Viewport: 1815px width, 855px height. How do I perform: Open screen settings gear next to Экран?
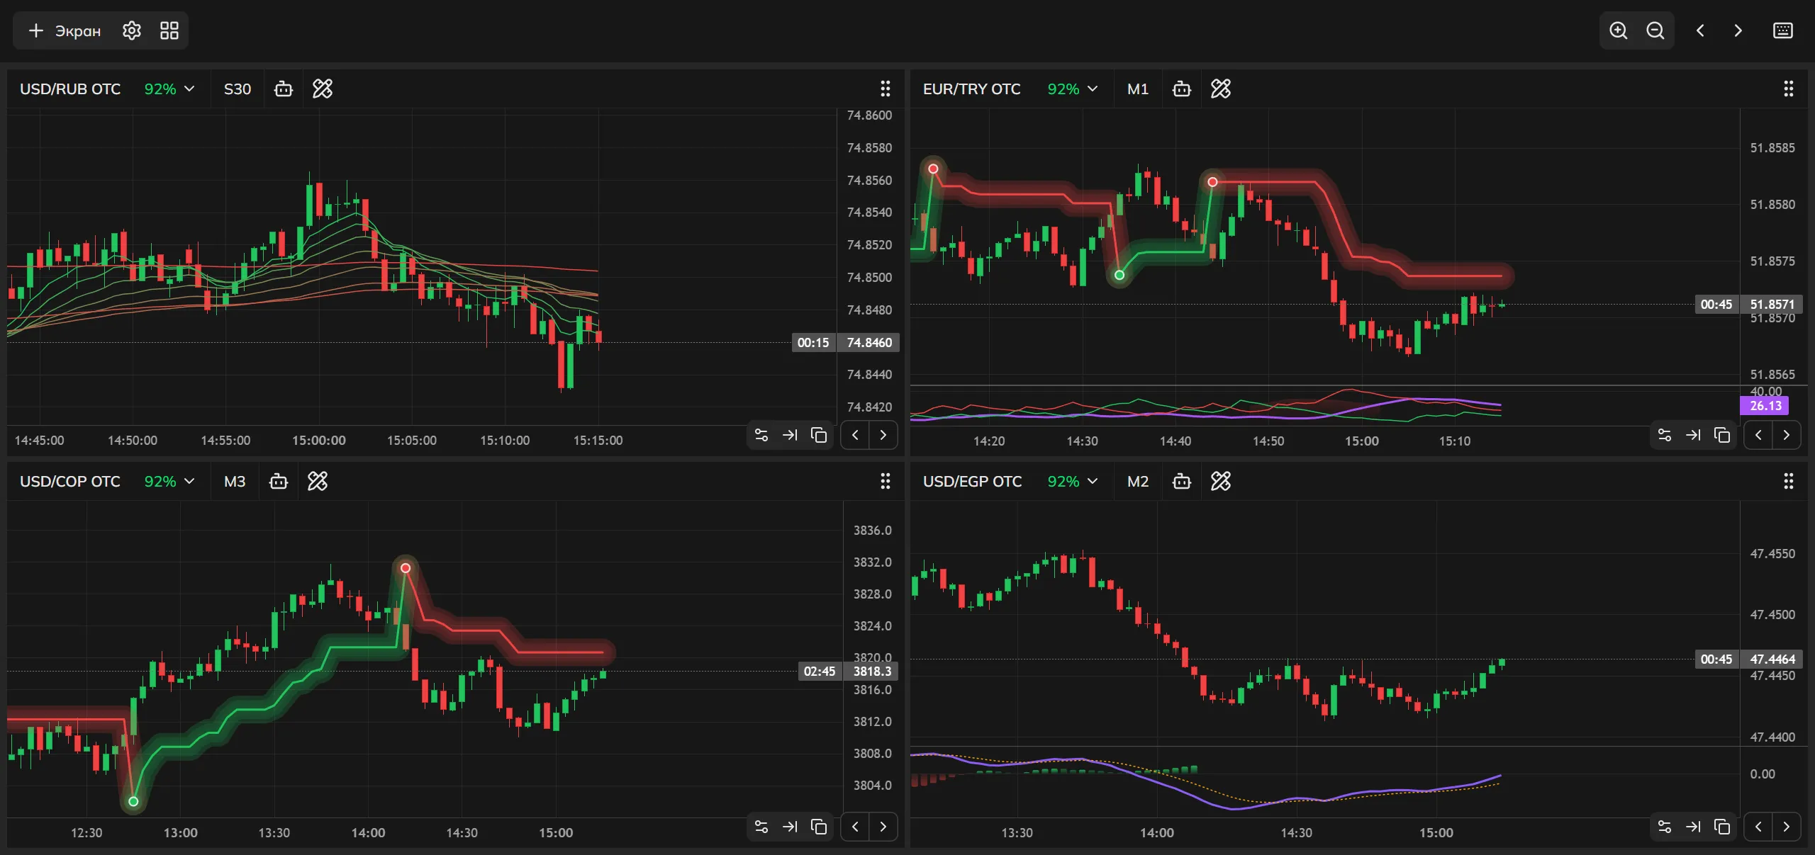131,30
